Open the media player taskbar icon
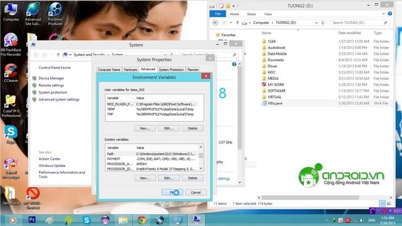 (13, 220)
